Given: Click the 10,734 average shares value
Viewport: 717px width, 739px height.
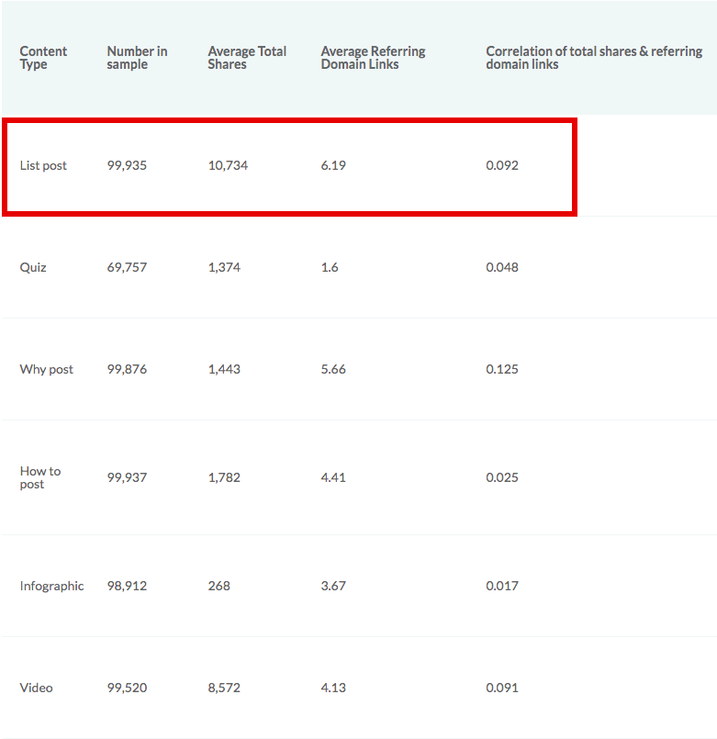Looking at the screenshot, I should click(x=228, y=165).
